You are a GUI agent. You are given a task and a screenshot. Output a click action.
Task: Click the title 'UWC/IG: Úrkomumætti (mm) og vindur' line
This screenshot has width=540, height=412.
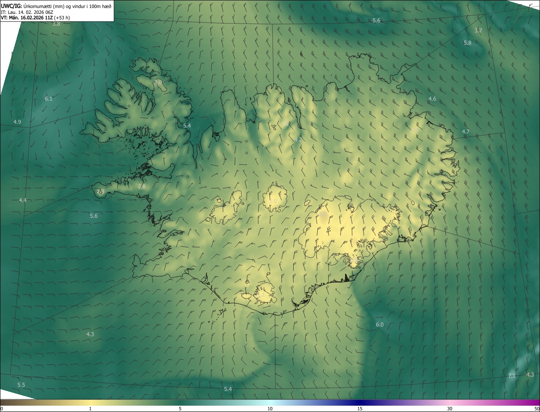click(x=56, y=5)
